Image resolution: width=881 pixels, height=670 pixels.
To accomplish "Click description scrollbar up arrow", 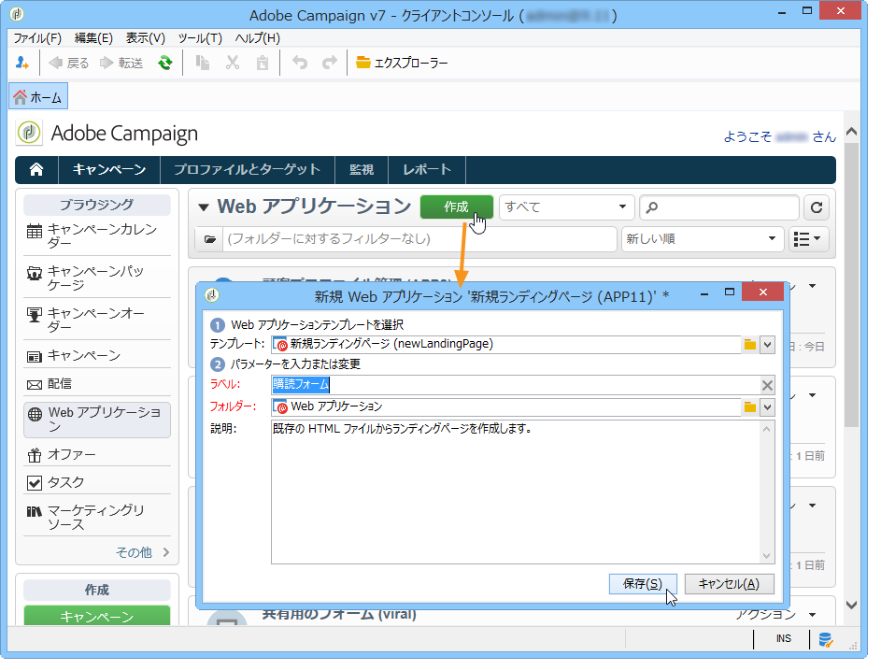I will [767, 429].
